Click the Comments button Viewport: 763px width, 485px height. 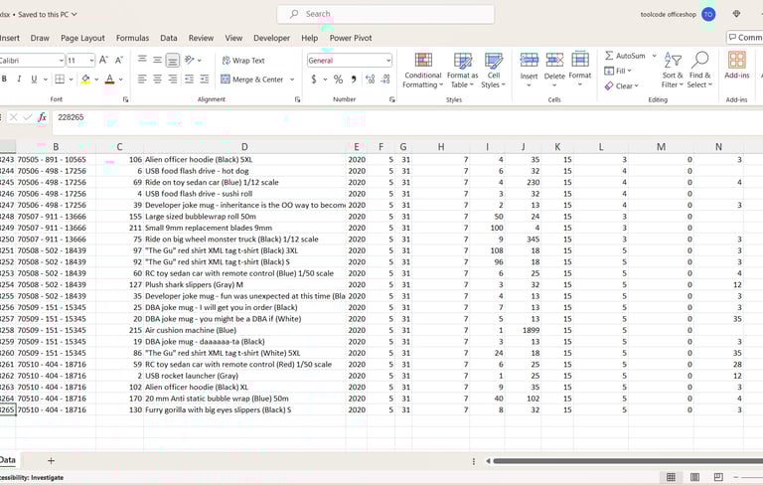745,38
